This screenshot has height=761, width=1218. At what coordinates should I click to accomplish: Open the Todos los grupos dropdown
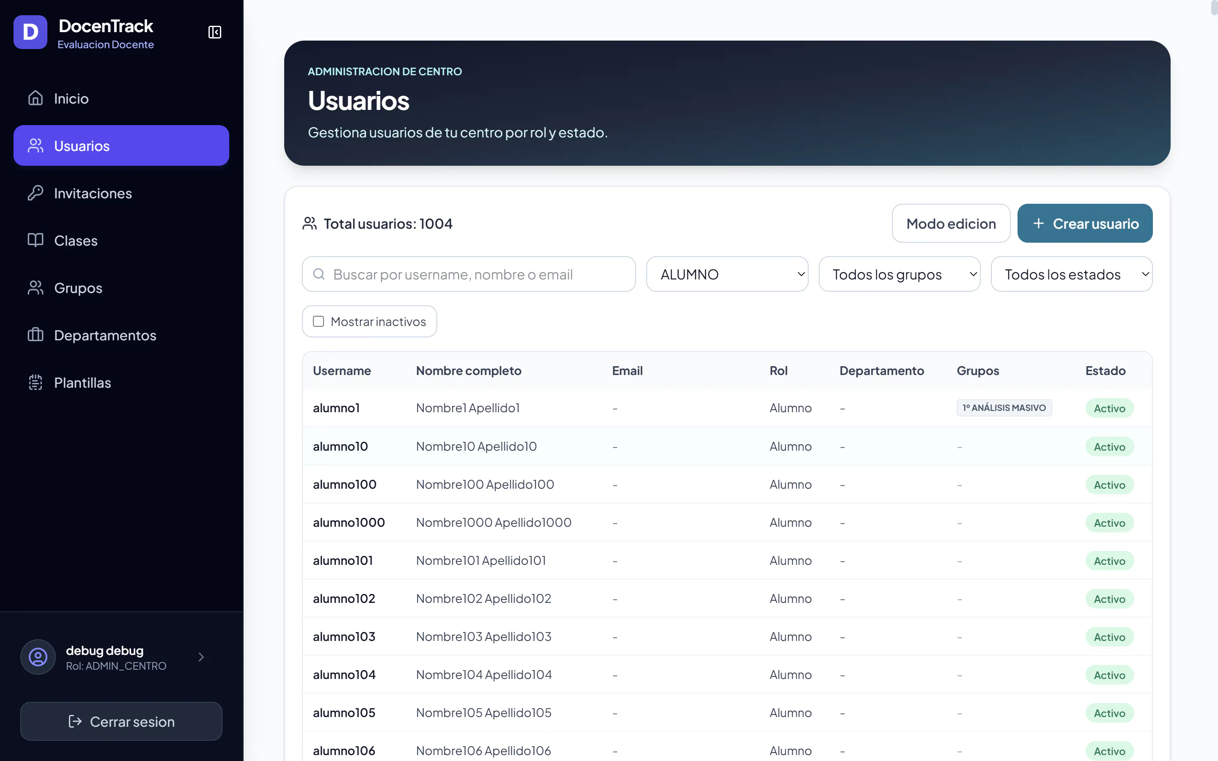[x=900, y=274]
